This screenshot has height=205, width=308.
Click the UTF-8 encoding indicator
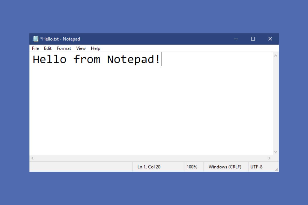pos(256,167)
